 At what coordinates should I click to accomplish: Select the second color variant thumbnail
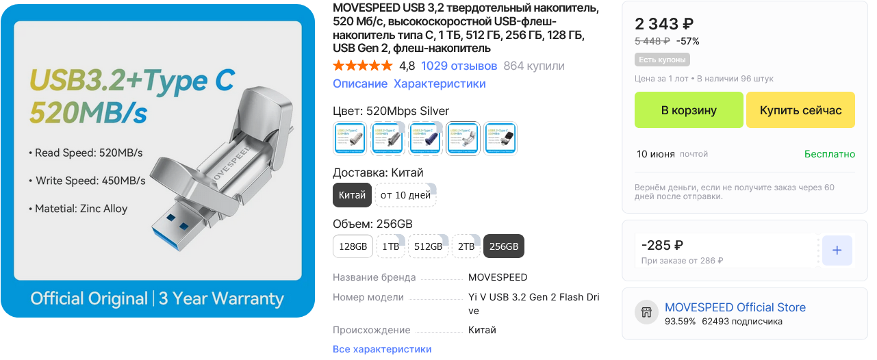click(387, 138)
